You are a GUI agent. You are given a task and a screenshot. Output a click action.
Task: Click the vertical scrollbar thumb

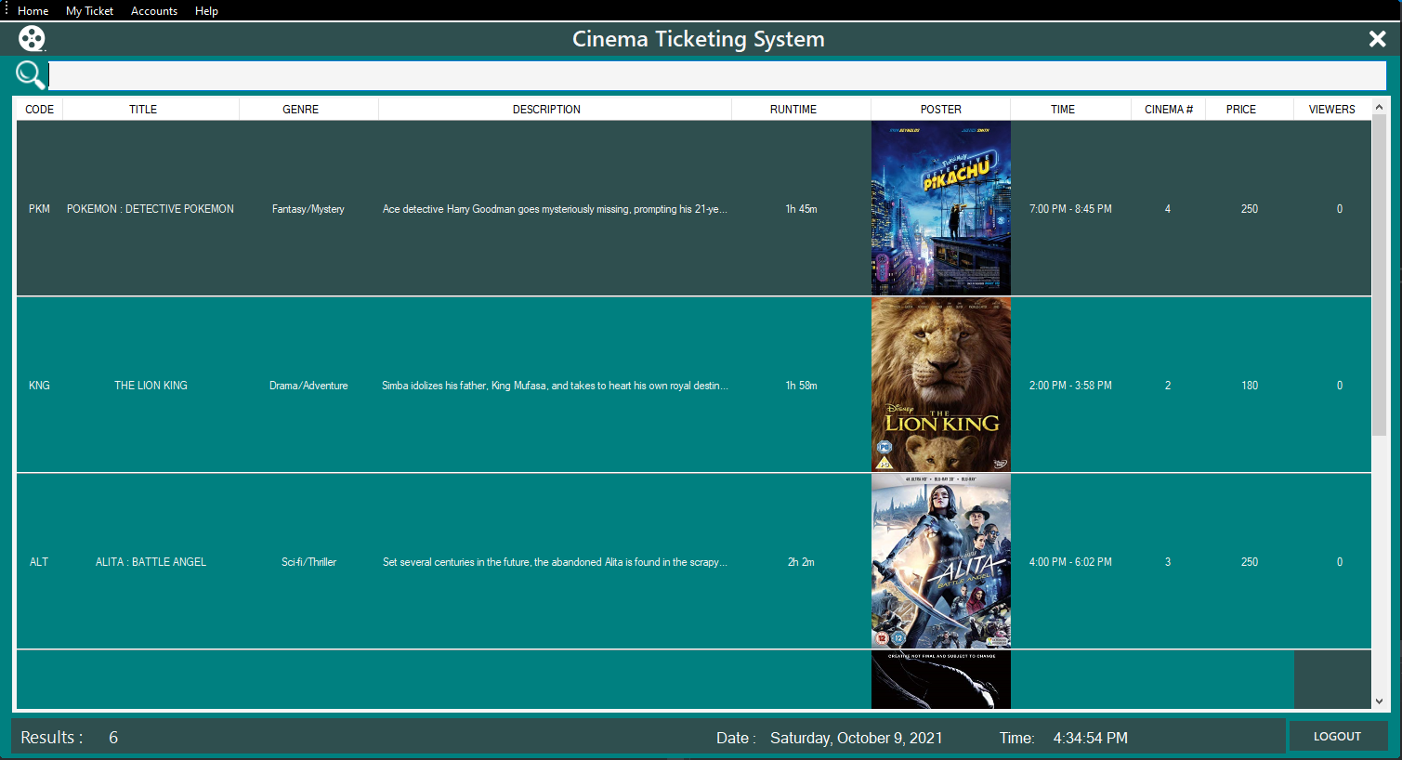[1379, 274]
